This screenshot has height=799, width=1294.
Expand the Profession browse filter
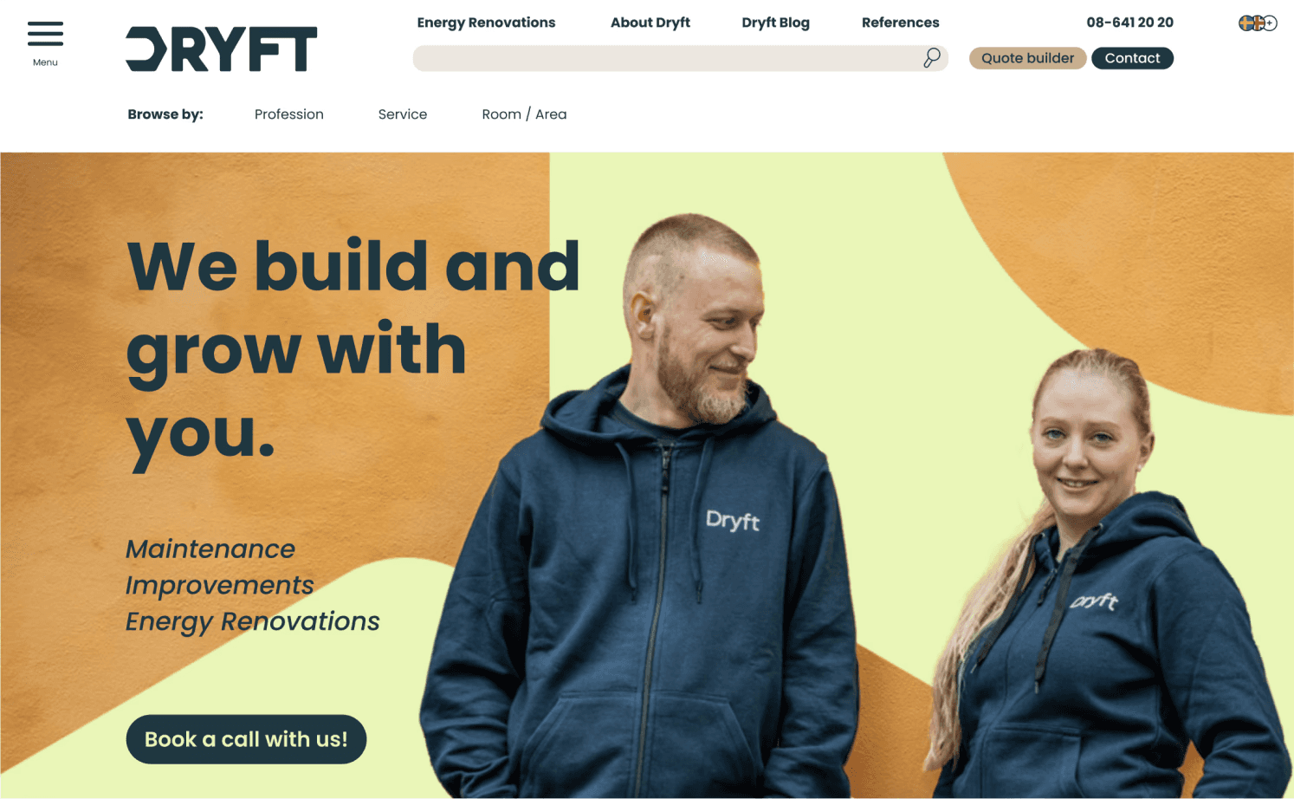click(x=289, y=114)
